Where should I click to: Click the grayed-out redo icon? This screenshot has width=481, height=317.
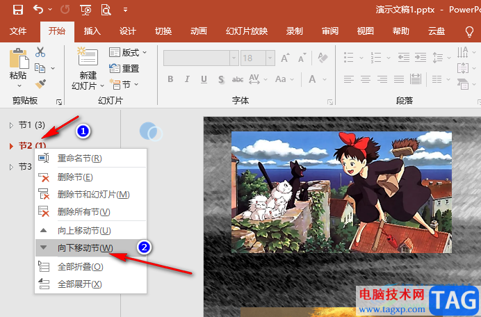click(65, 10)
